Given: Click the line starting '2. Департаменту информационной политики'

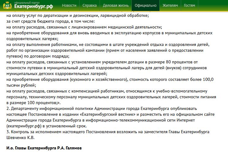Looking at the screenshot, I should (x=101, y=108).
